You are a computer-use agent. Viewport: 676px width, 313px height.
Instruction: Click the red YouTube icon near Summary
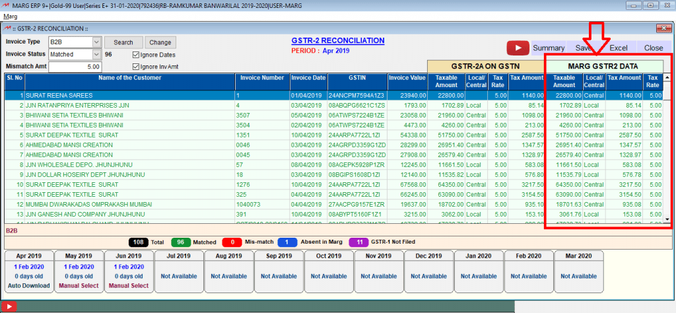[518, 48]
